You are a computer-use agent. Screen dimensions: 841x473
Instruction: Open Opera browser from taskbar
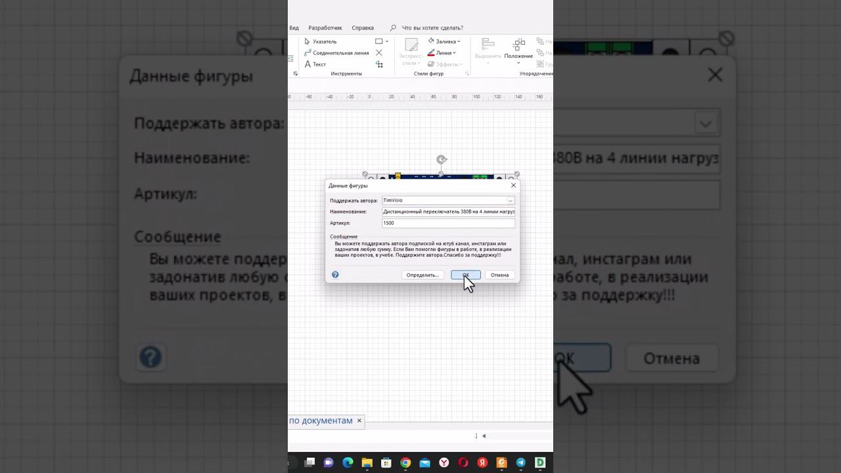(463, 462)
